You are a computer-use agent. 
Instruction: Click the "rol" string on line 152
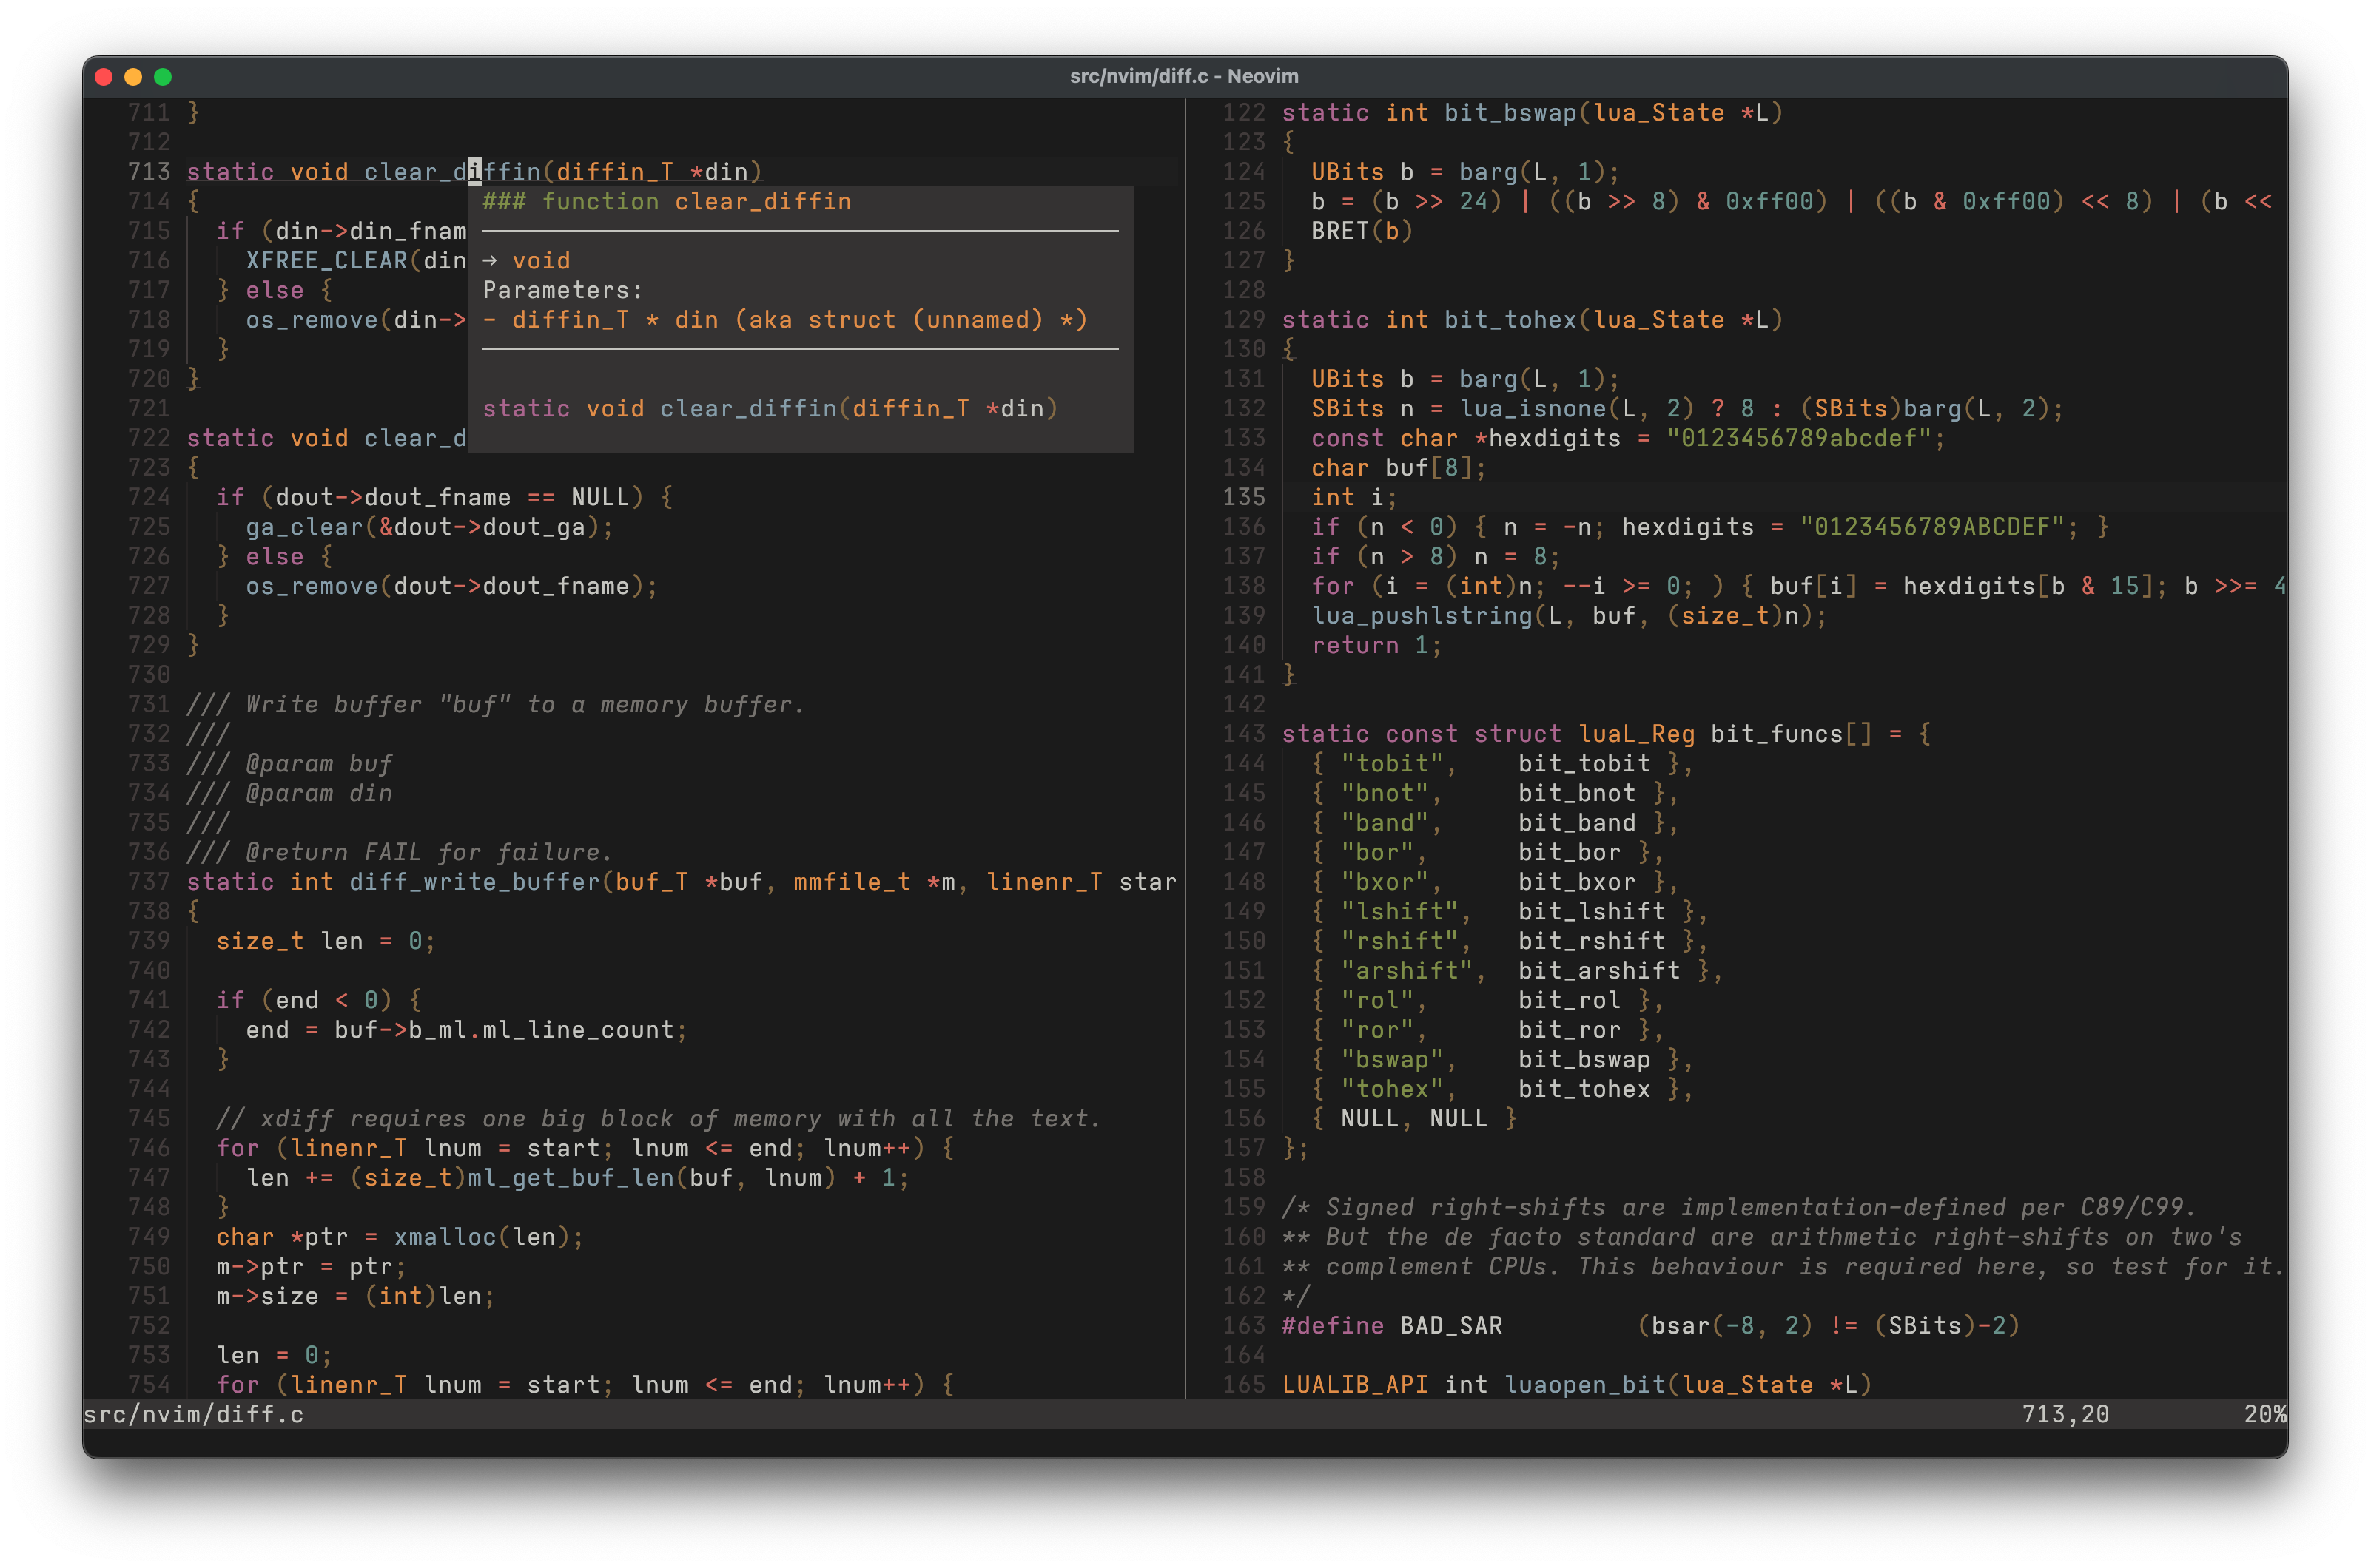point(1376,1000)
